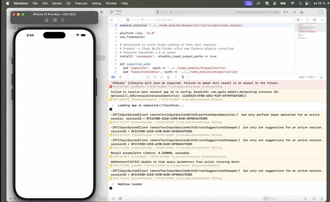Image resolution: width=330 pixels, height=202 pixels.
Task: Toggle breakpoint activation in the debug bar
Action: 113,77
